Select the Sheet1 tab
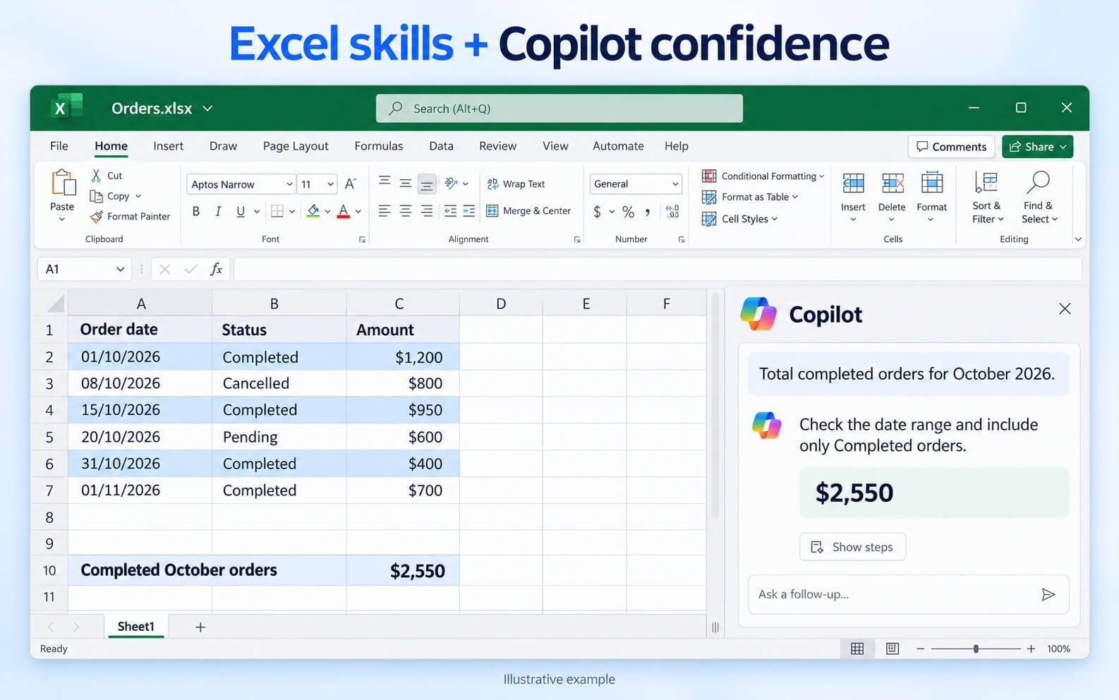Image resolution: width=1119 pixels, height=700 pixels. (x=135, y=627)
